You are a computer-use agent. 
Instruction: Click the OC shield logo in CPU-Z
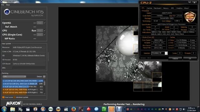click(x=190, y=17)
